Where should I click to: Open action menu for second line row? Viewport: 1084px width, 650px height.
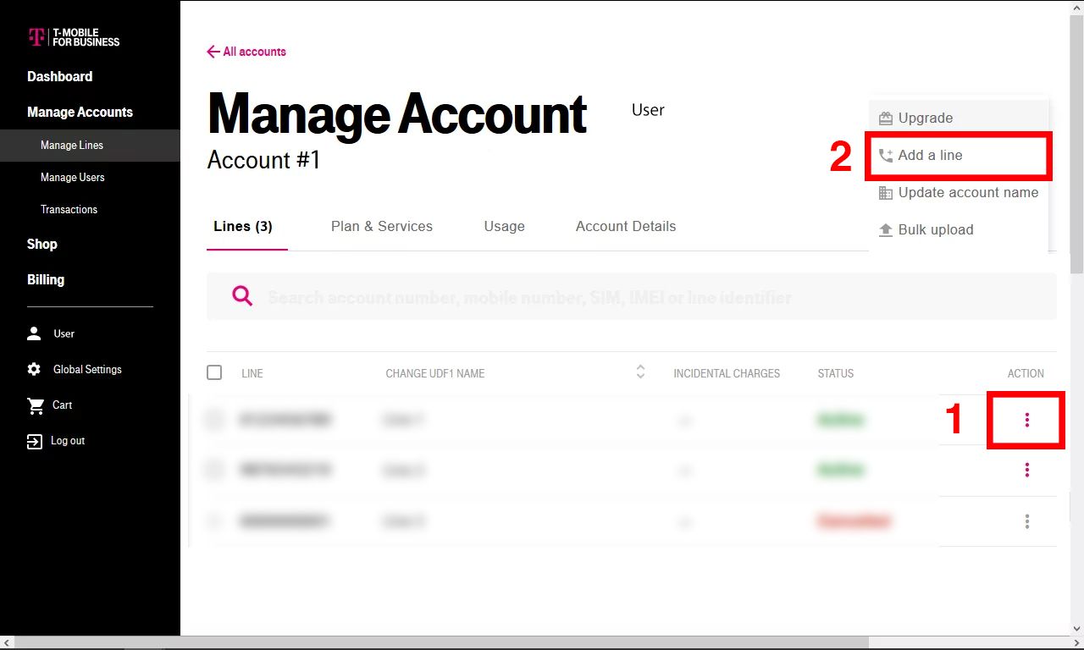[x=1027, y=470]
